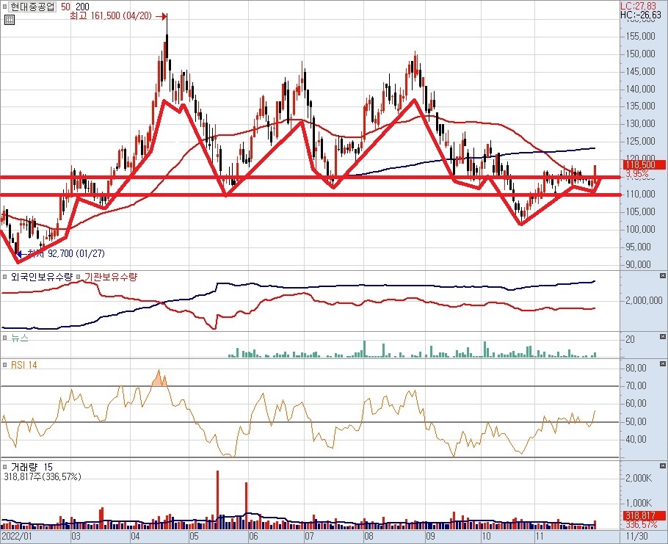The image size is (668, 544).
Task: Click the 140,000 price axis label
Action: coord(640,89)
